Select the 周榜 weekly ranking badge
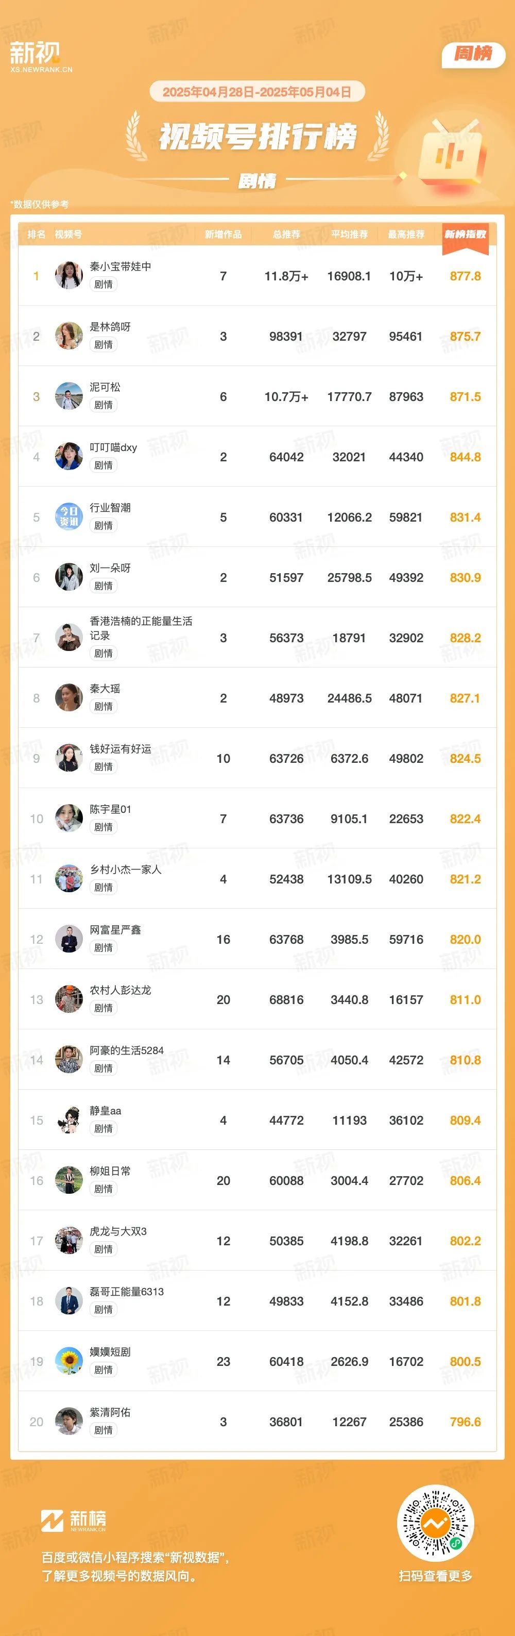 473,55
